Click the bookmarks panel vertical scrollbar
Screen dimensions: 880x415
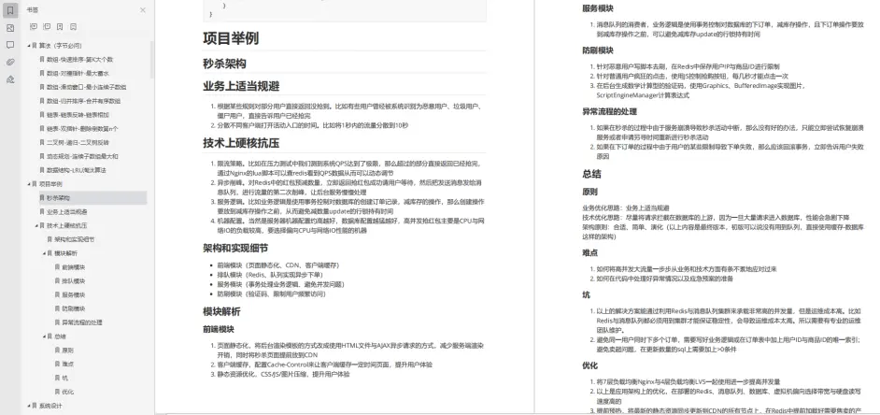151,59
